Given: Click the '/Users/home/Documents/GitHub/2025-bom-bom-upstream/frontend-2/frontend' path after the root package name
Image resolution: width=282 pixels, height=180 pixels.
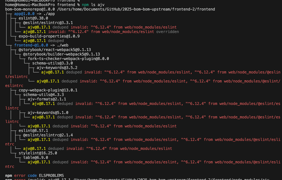Looking at the screenshot, I should tap(136, 9).
